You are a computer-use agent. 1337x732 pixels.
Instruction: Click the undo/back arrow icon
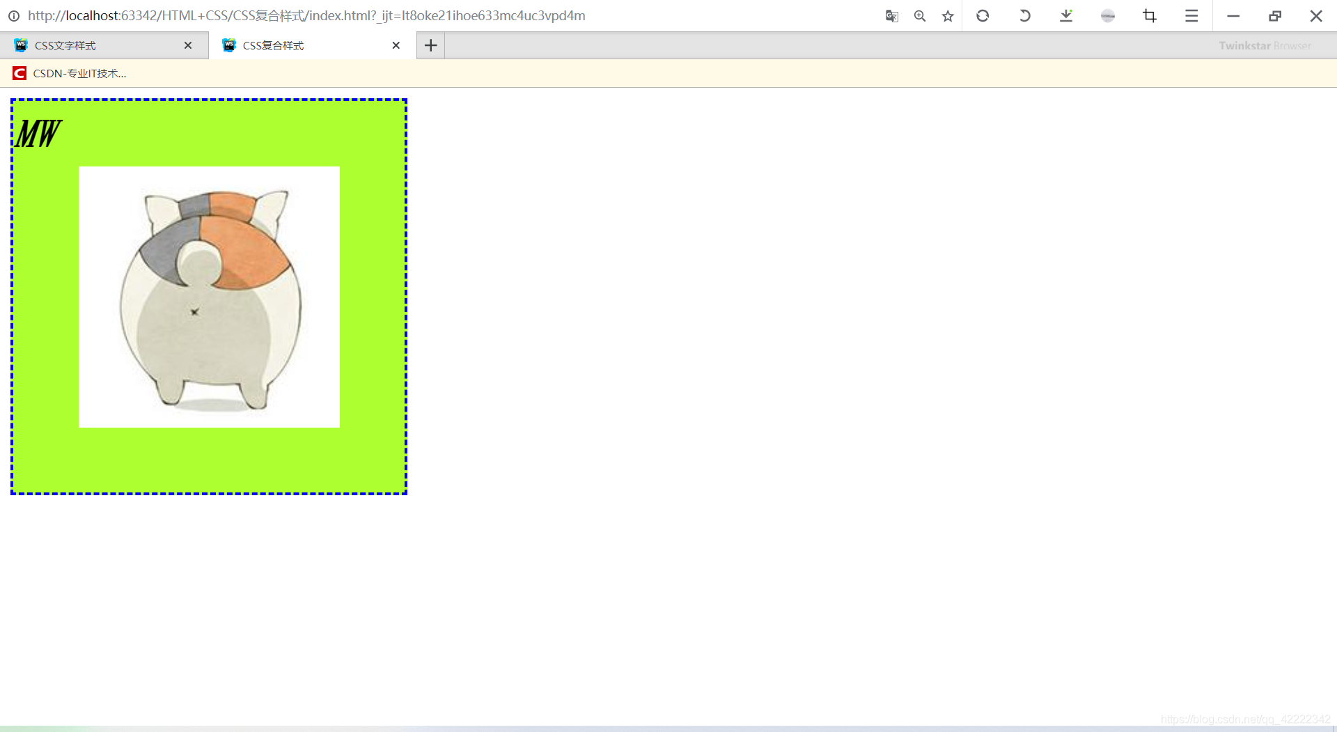point(1024,15)
